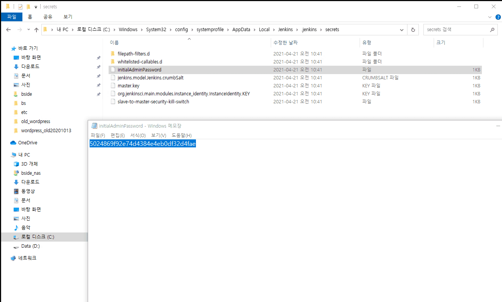Open the recent locations dropdown arrow
Viewport: 502px width, 302px height.
click(x=29, y=30)
